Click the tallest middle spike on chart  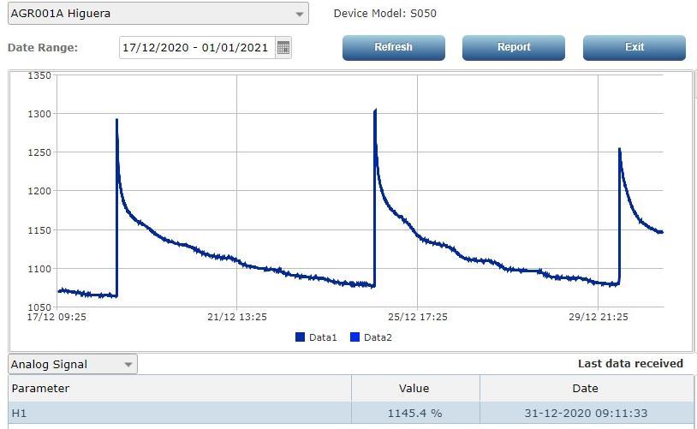tap(375, 110)
